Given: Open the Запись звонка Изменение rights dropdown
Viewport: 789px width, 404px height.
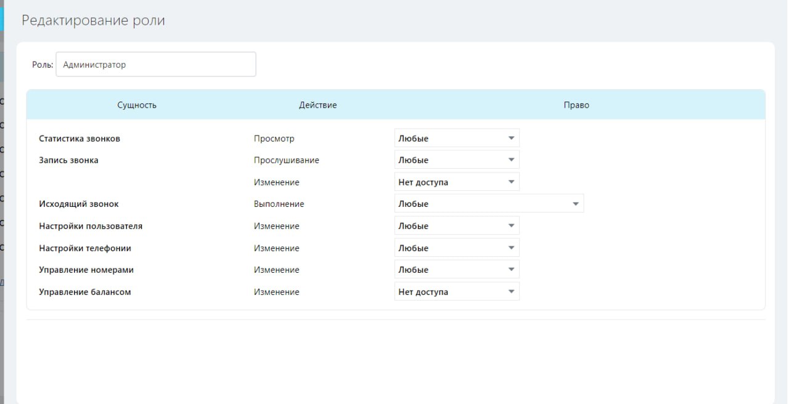Looking at the screenshot, I should [457, 182].
